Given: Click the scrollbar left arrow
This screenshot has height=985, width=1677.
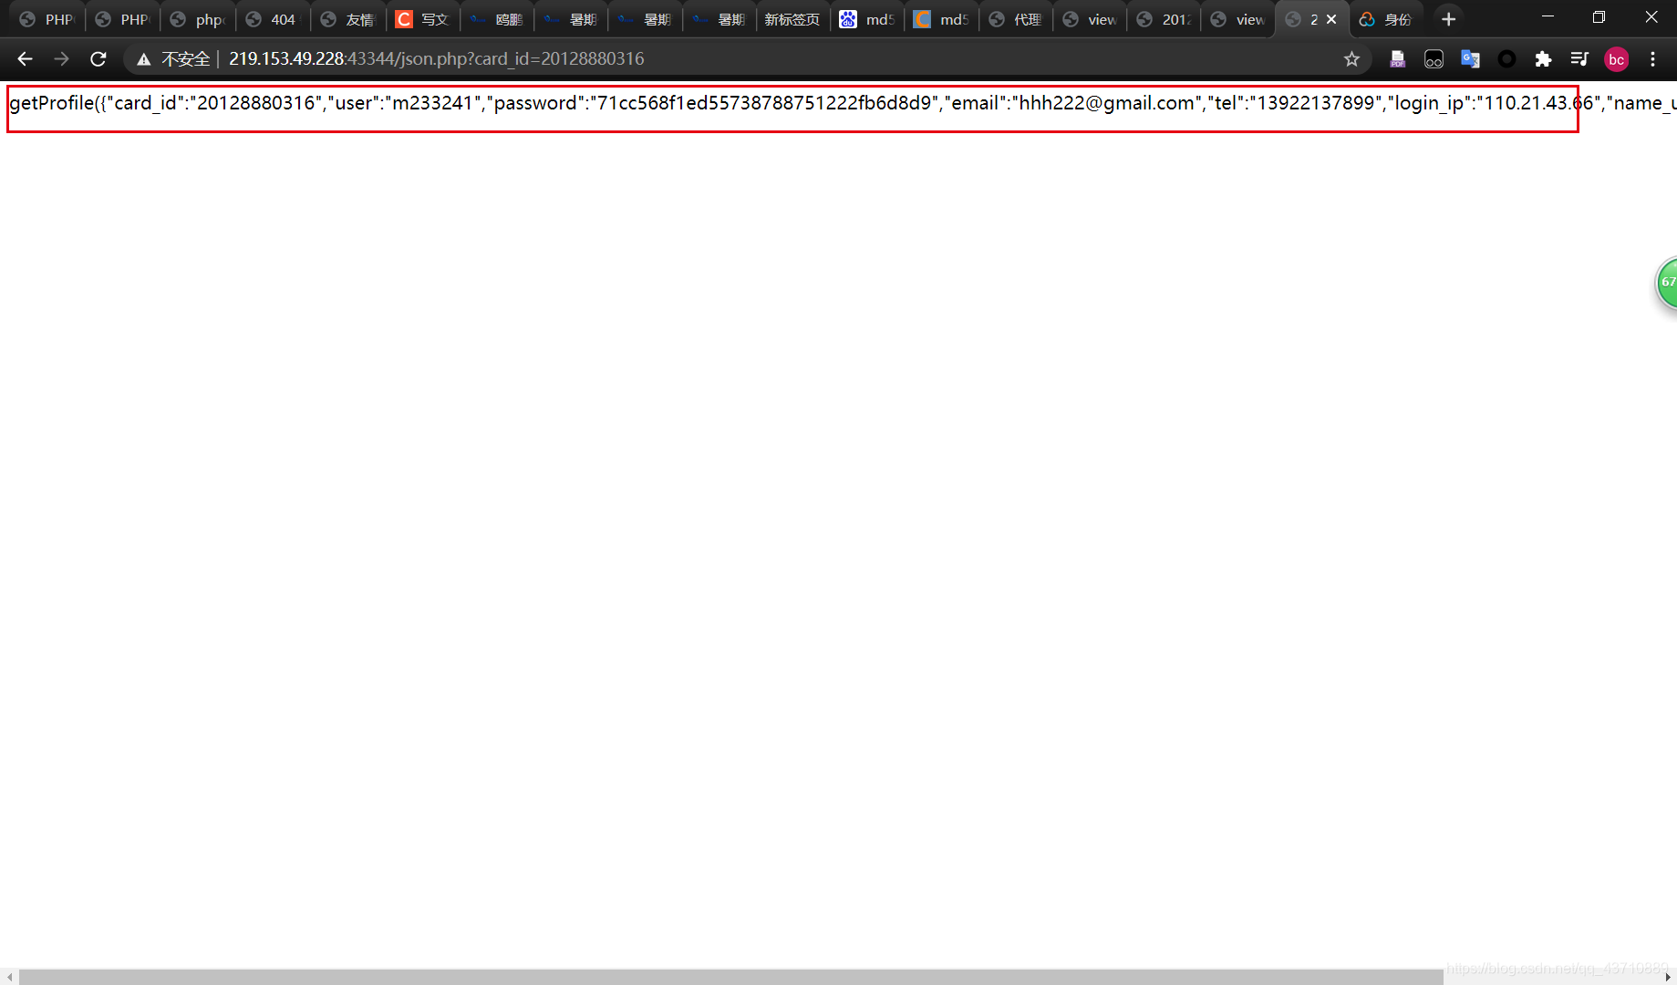Looking at the screenshot, I should point(9,977).
